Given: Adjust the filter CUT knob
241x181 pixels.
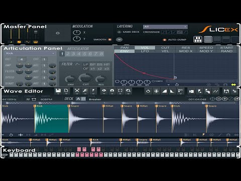Looking at the screenshot, I should point(85,78).
